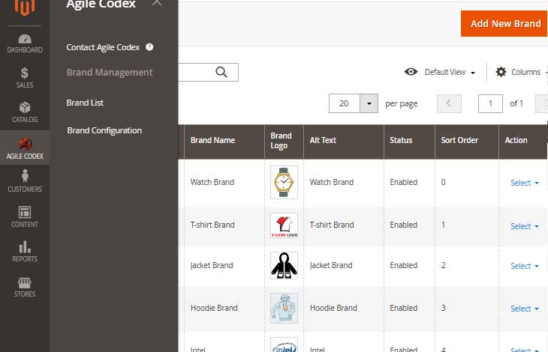Select the Agile Codex sidebar item
548x352 pixels.
click(25, 148)
